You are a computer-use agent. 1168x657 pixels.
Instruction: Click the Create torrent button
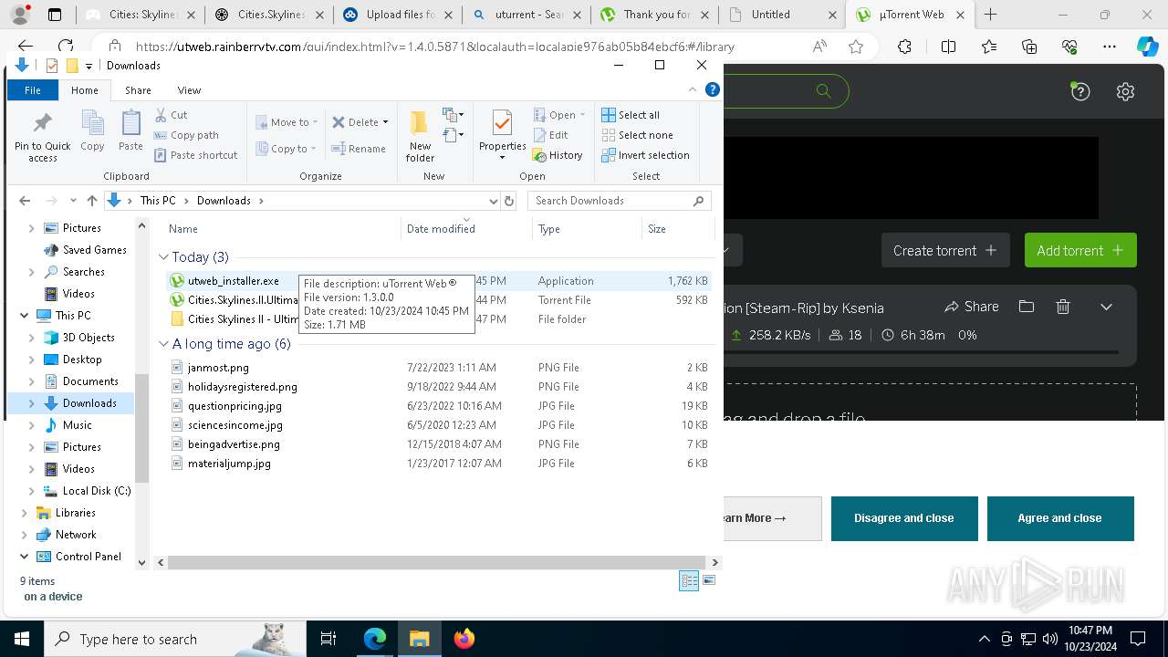[x=945, y=250]
